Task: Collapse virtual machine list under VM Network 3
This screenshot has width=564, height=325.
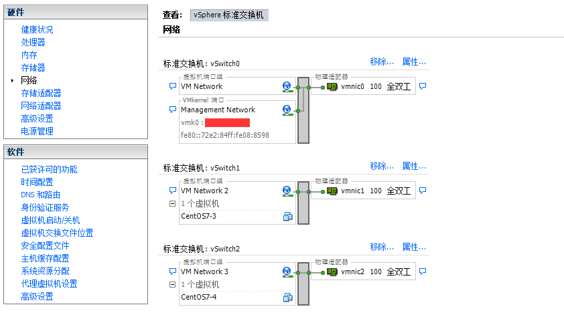Action: [x=172, y=285]
